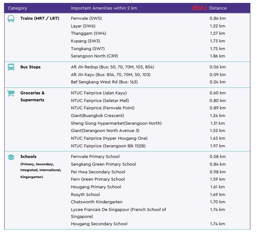Click the train icon beside Trains (MRT / LRT)

(11, 19)
